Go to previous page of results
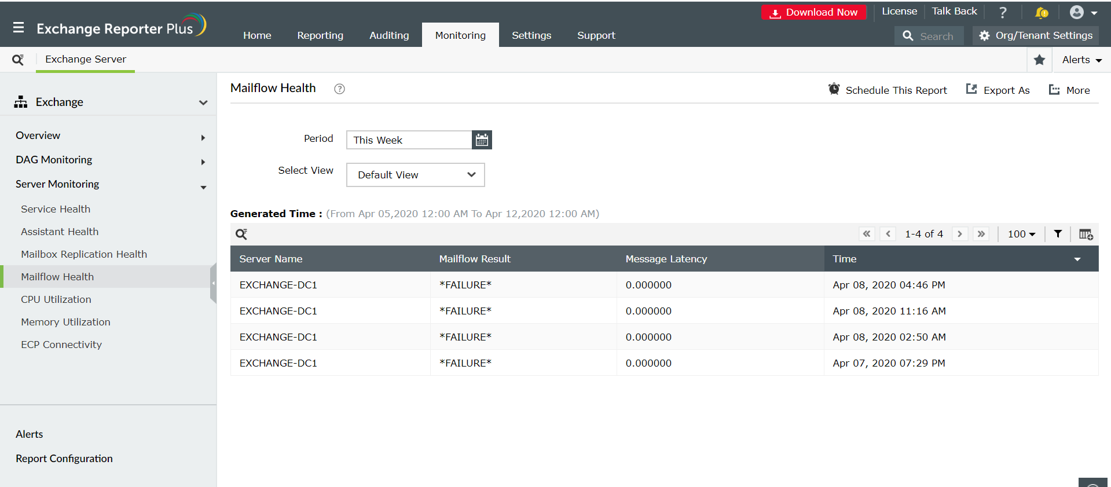The height and width of the screenshot is (487, 1111). (888, 234)
